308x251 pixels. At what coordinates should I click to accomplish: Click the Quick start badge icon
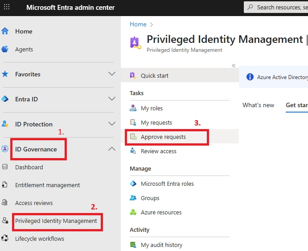133,75
